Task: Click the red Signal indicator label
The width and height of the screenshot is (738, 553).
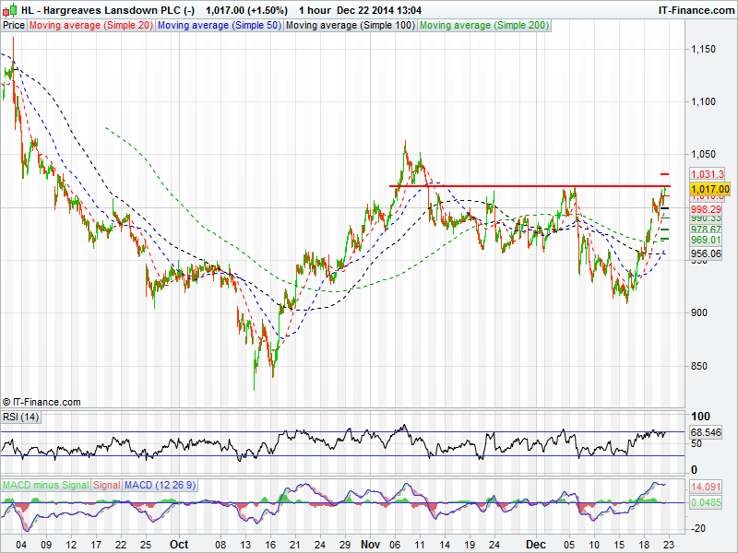Action: coord(107,485)
